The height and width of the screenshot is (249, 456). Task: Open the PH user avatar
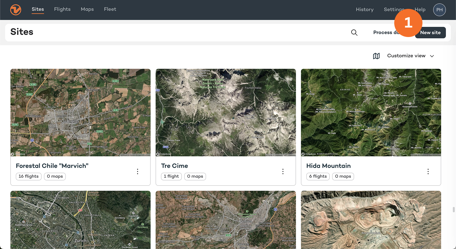tap(440, 10)
